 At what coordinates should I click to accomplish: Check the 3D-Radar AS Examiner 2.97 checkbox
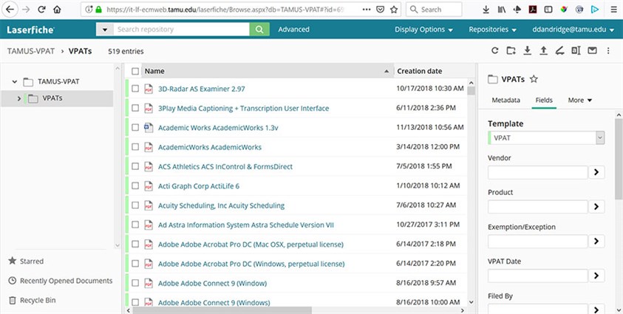[x=135, y=89]
